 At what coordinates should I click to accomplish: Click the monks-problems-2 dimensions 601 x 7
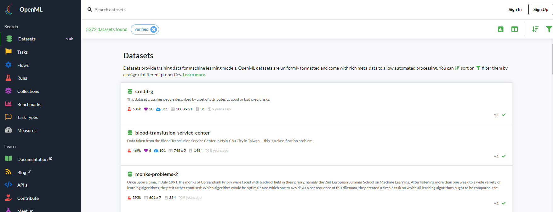click(x=155, y=198)
